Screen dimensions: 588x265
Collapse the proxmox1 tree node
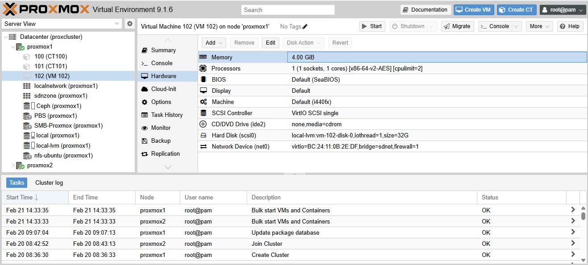click(x=13, y=47)
